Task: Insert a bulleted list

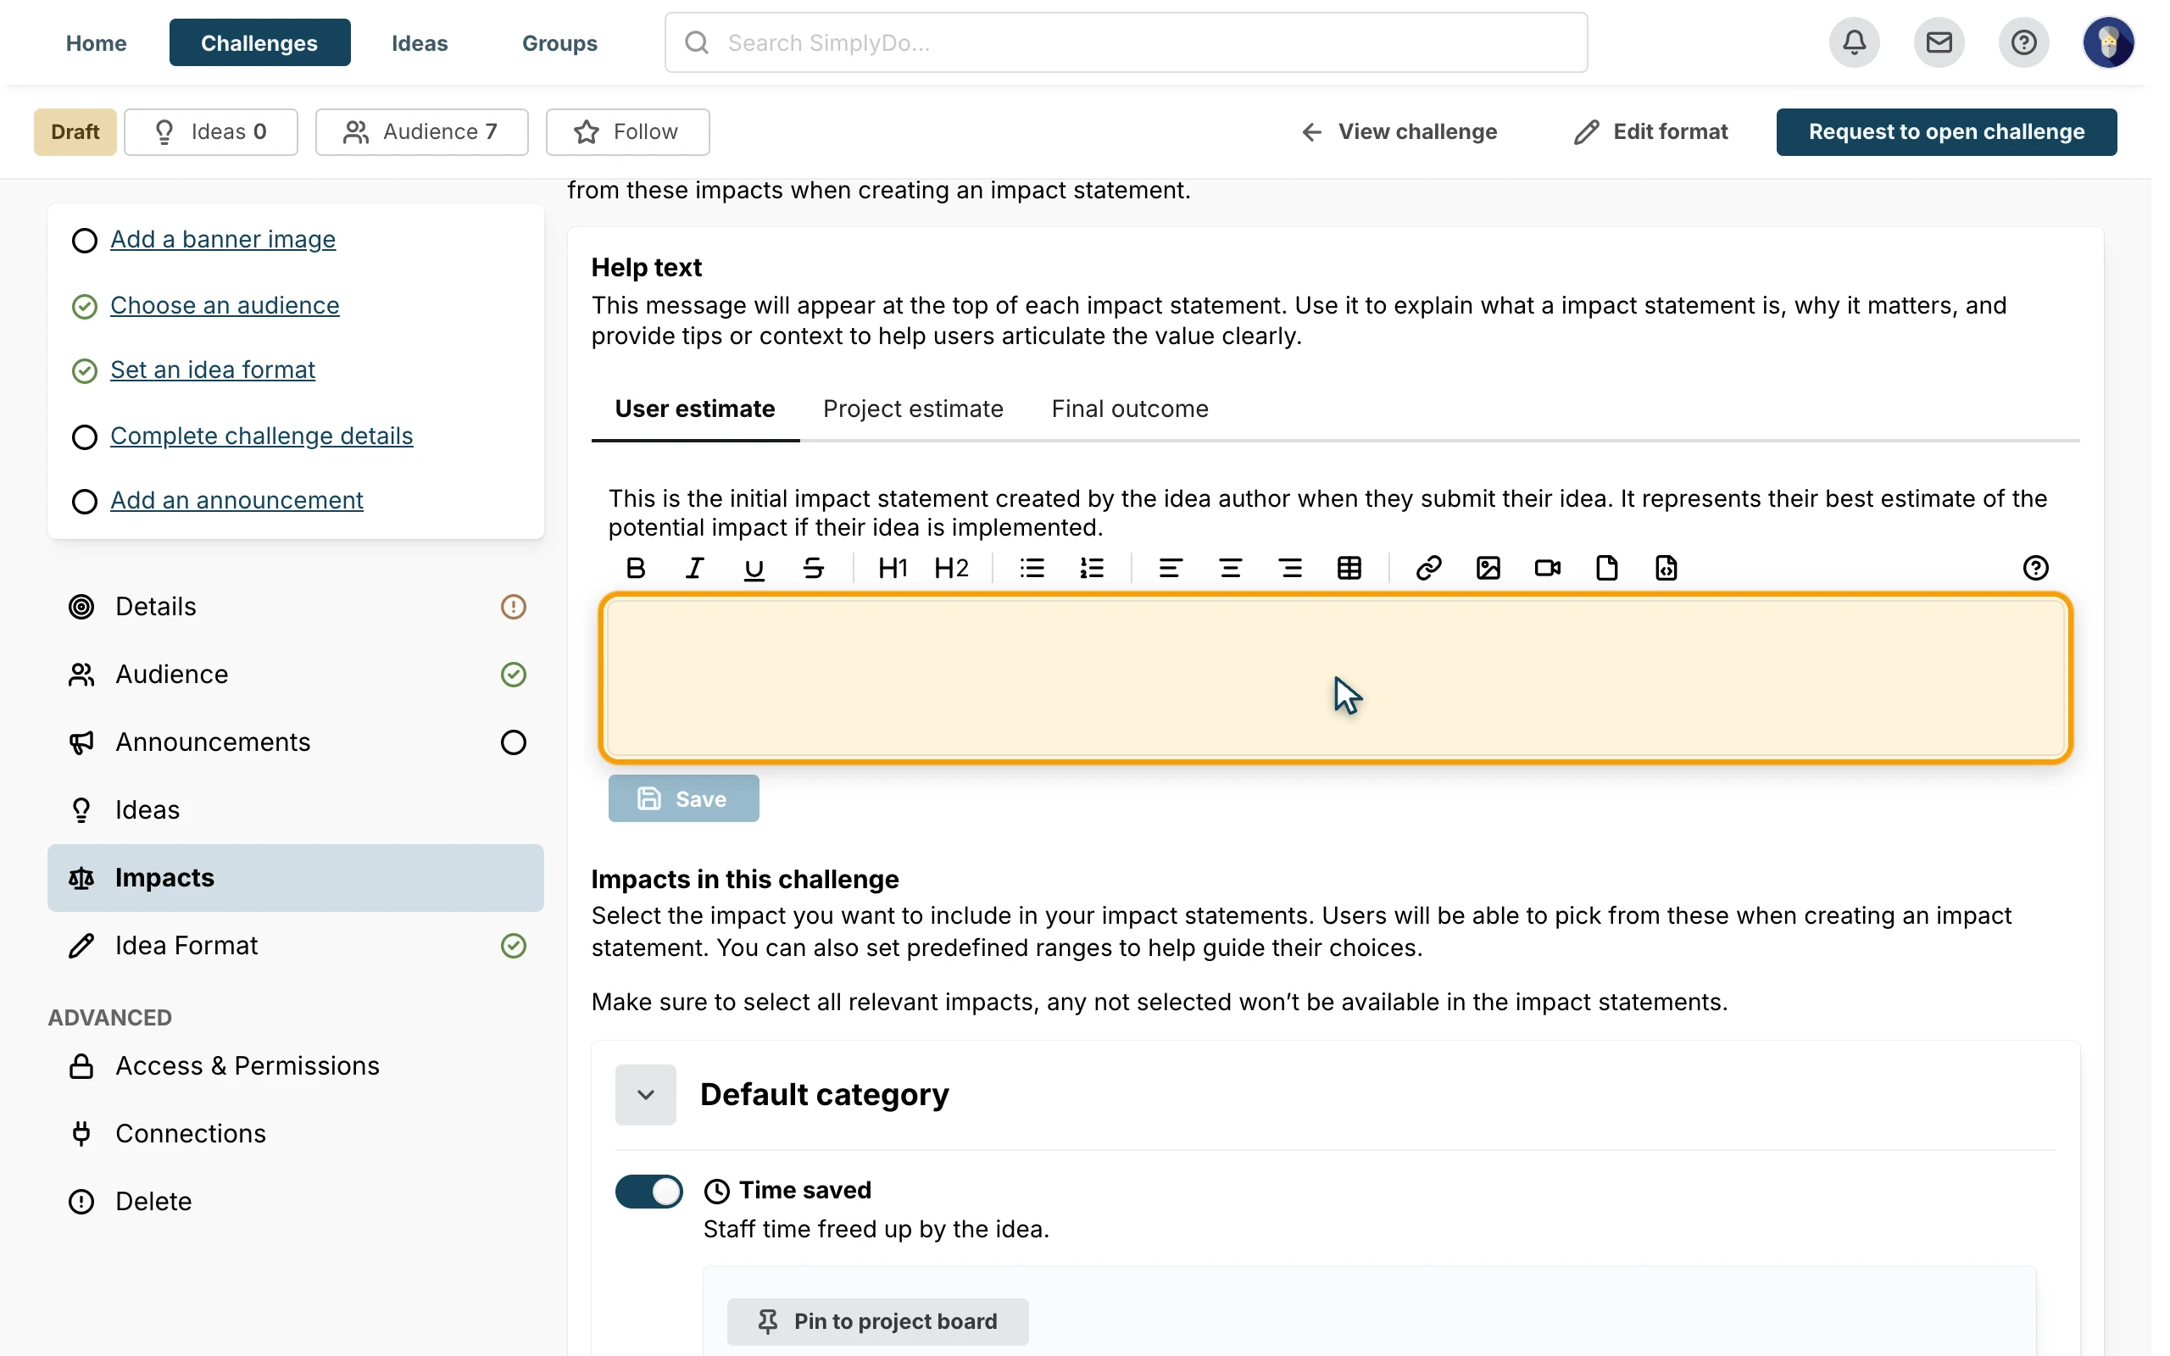Action: (1032, 569)
